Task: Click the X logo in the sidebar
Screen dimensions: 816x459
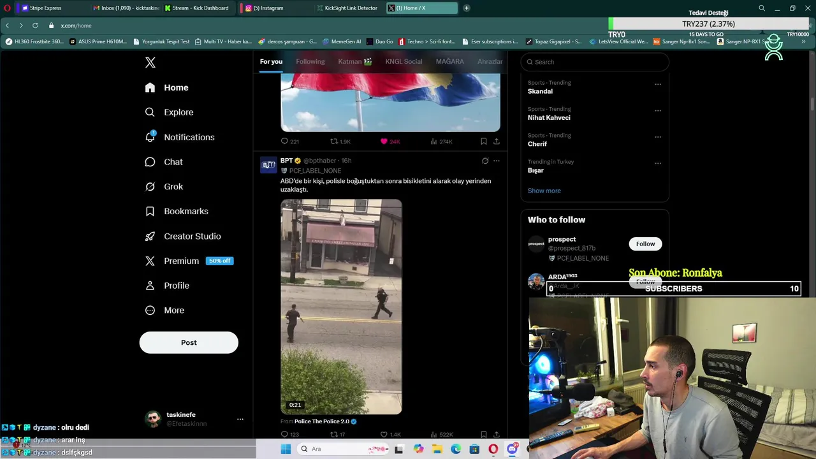Action: click(150, 62)
